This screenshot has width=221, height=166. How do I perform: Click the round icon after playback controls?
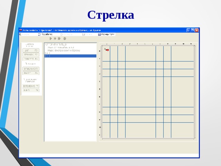pyautogui.click(x=65, y=38)
